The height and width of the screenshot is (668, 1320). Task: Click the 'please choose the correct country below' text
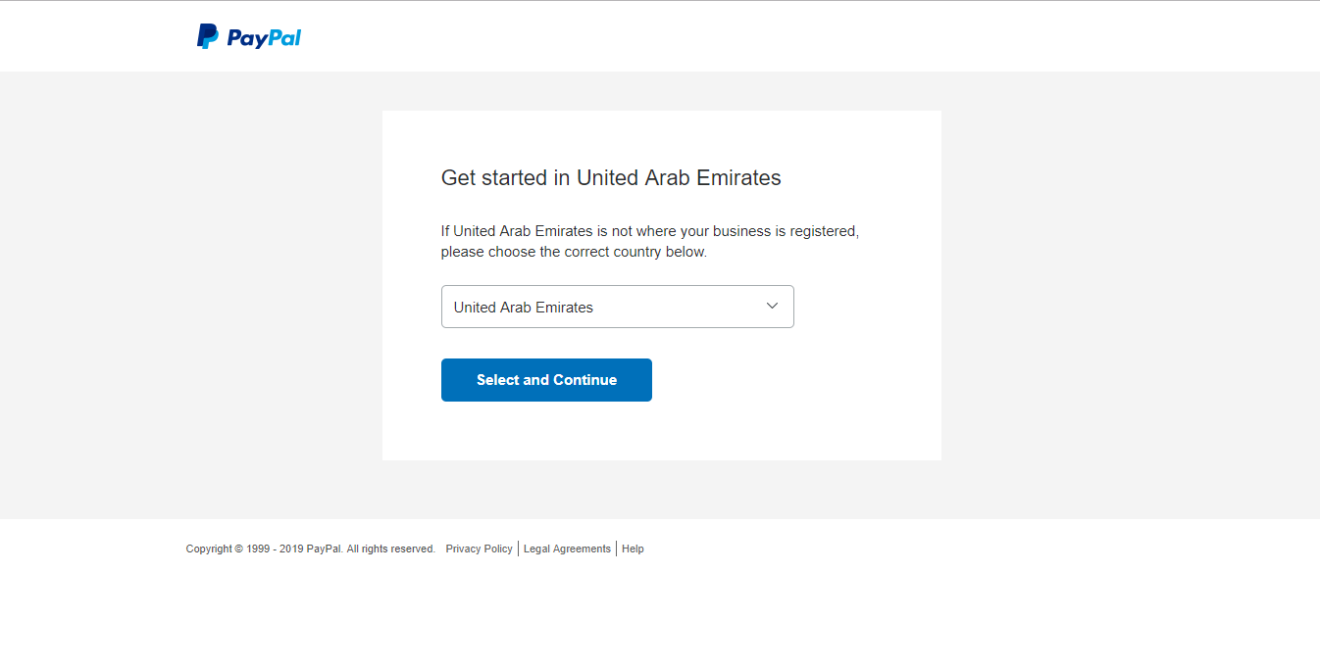[x=574, y=252]
